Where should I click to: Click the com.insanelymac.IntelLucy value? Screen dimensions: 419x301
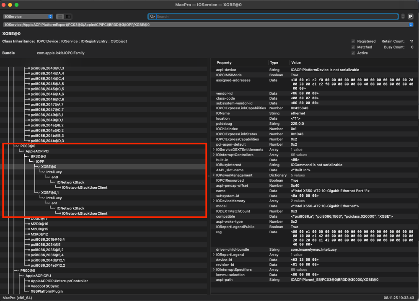[313, 250]
